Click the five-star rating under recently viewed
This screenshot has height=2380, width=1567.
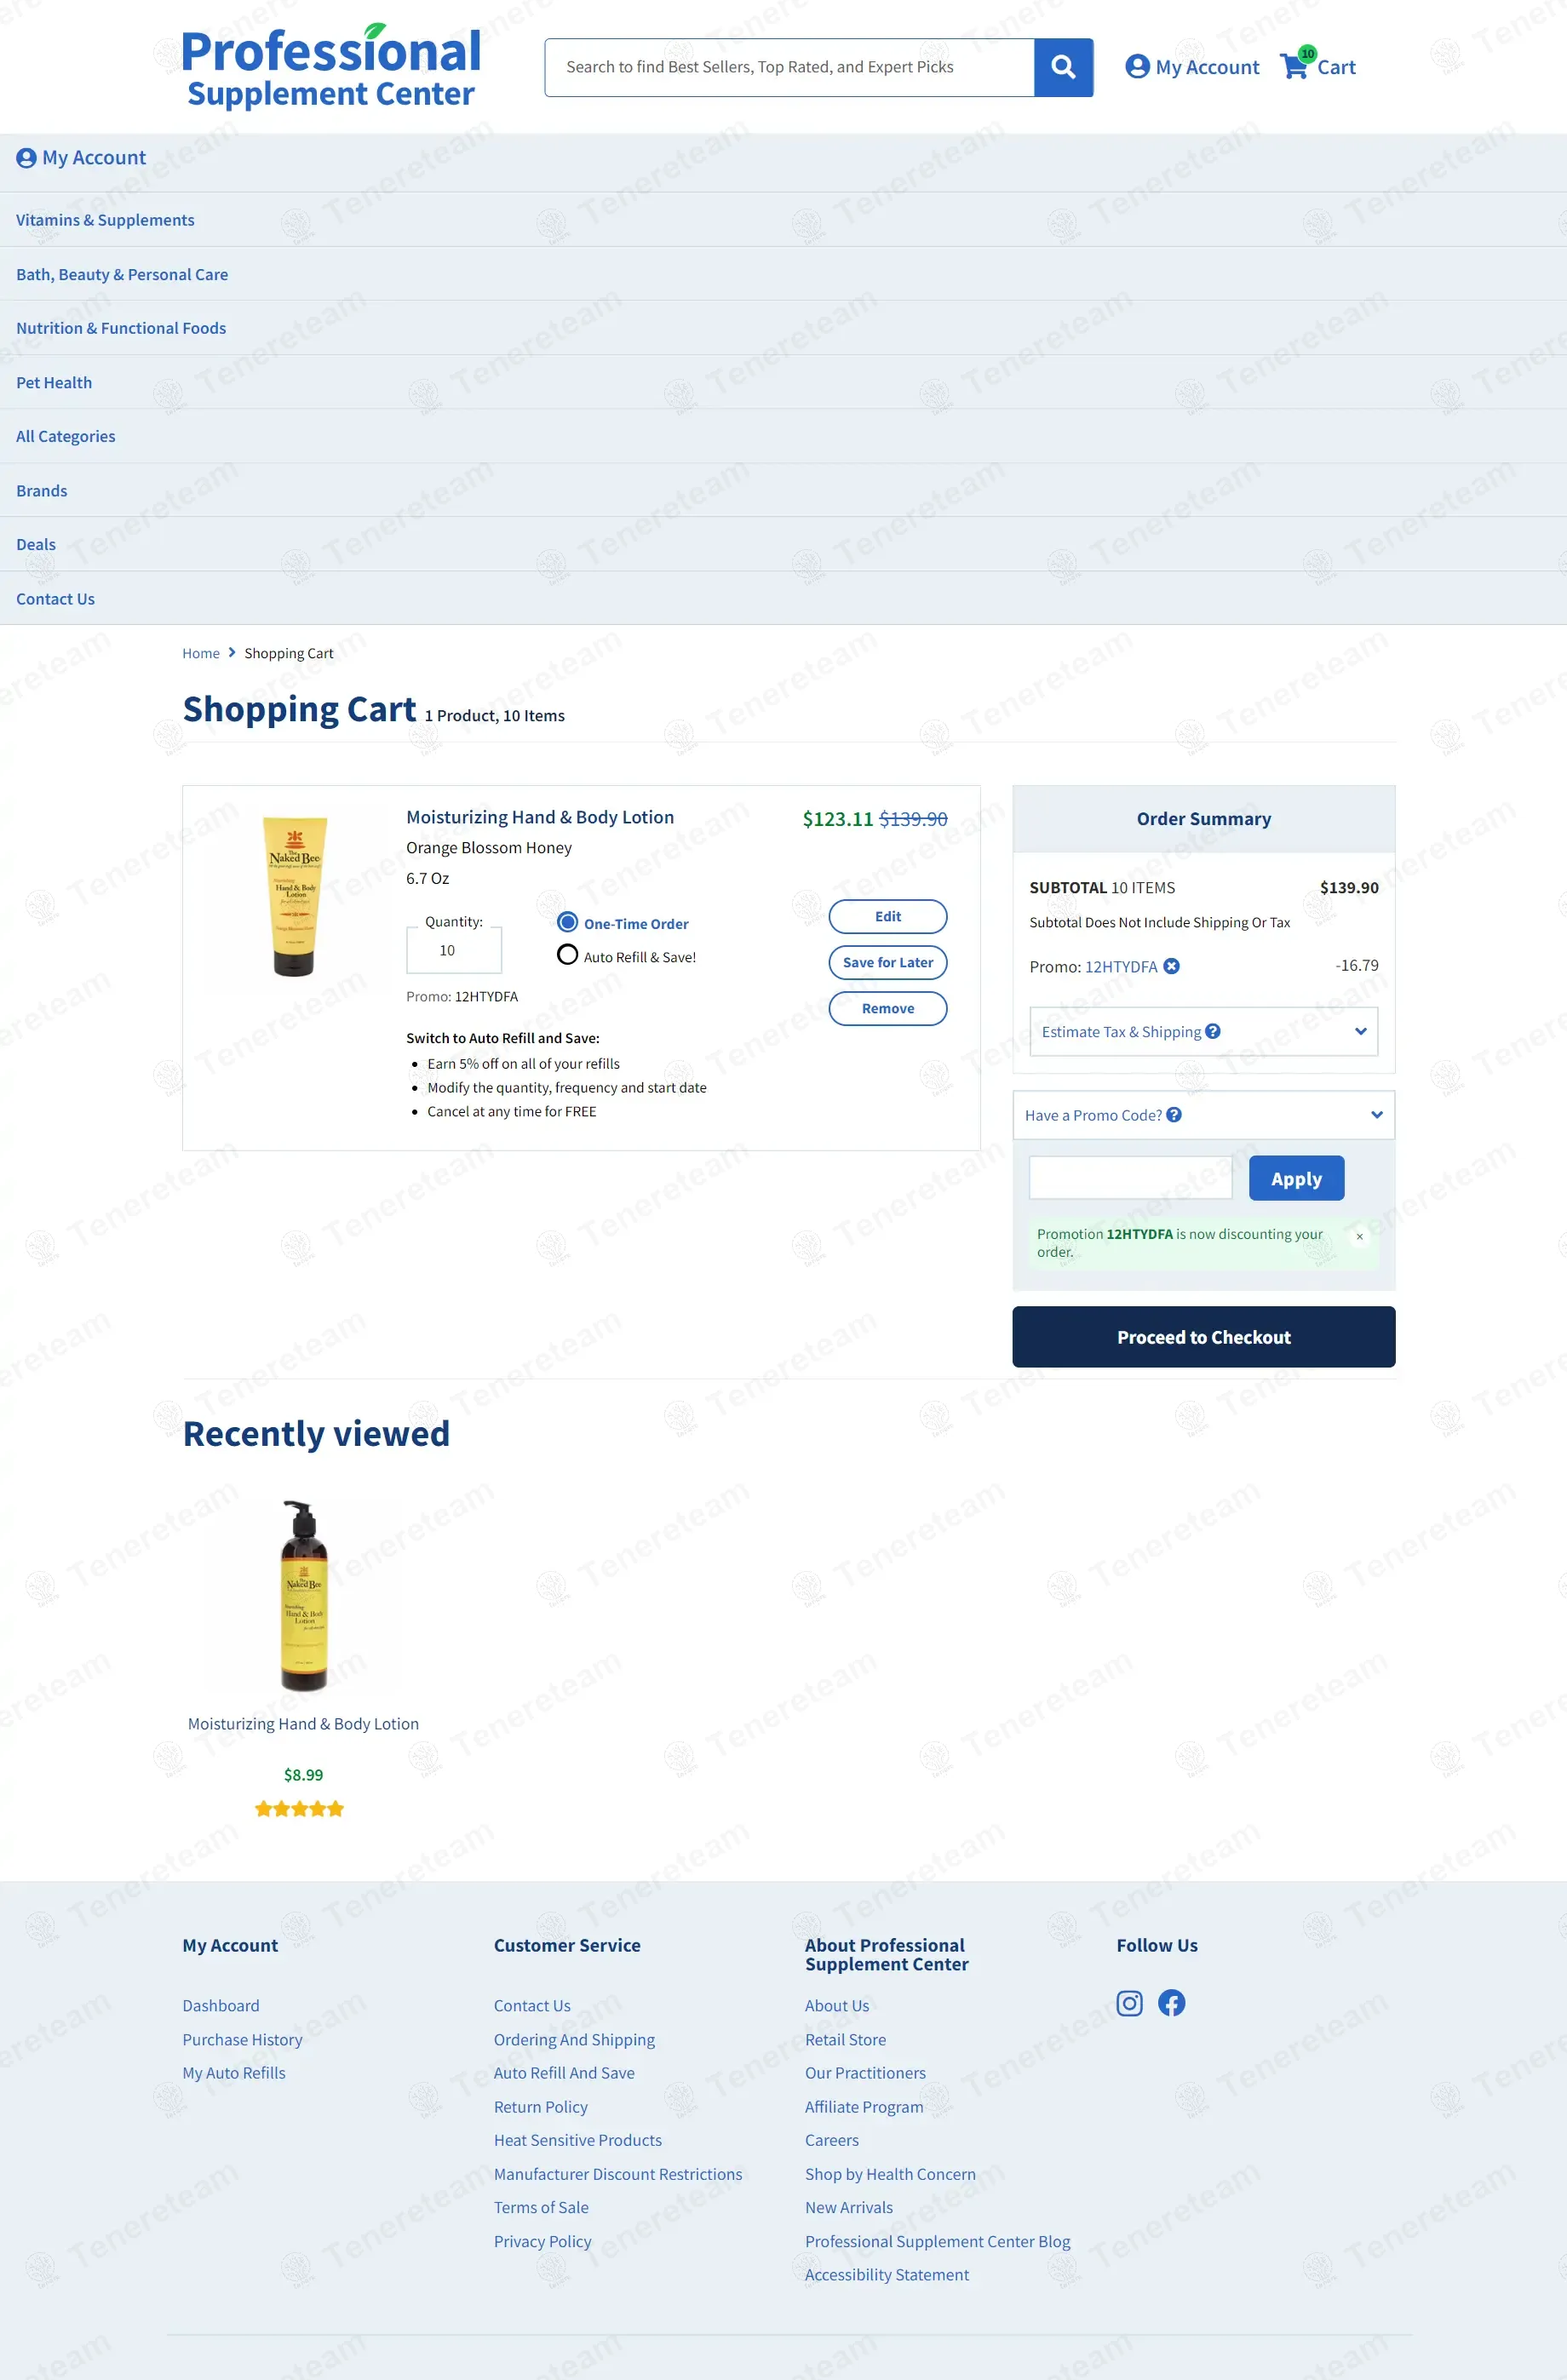tap(299, 1809)
